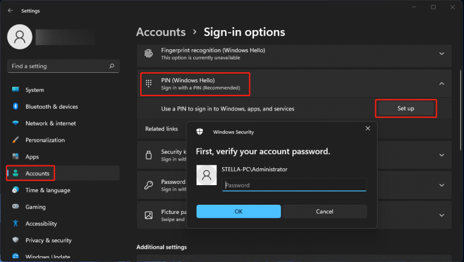Expand the Picture password row chevron
Screen dimensions: 464x262
(441, 215)
